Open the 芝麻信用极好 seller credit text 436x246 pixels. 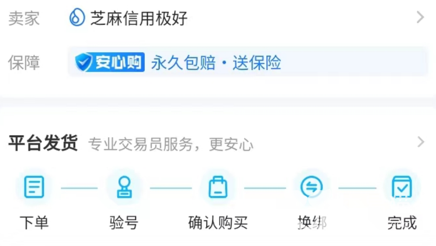[139, 19]
